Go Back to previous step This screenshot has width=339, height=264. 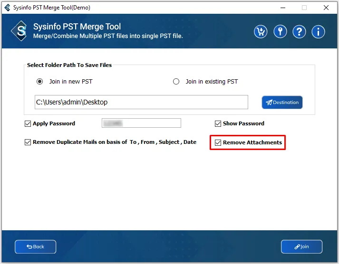click(x=36, y=247)
